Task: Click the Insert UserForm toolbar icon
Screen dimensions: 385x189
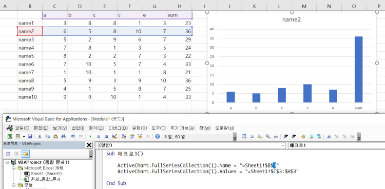Action: 17,136
